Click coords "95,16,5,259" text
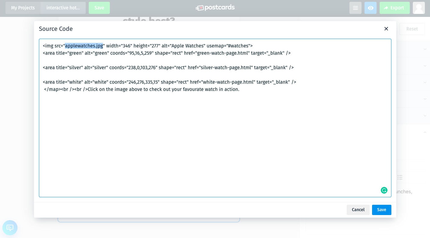The image size is (430, 238). [141, 53]
